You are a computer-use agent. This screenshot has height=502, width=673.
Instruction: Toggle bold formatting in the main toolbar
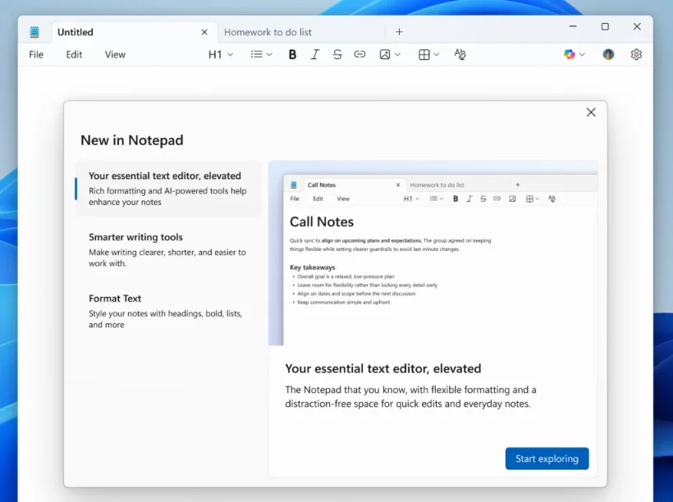(292, 55)
